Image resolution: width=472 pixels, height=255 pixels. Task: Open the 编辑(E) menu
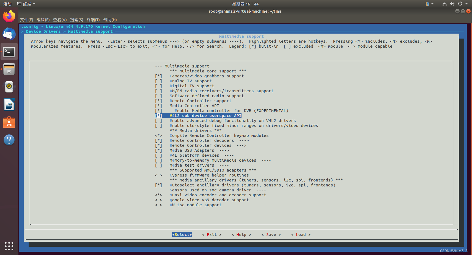(x=43, y=20)
